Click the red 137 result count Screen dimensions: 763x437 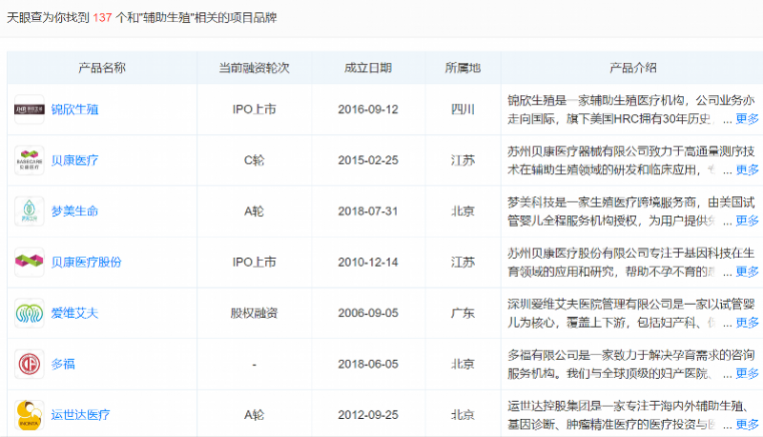tap(103, 18)
